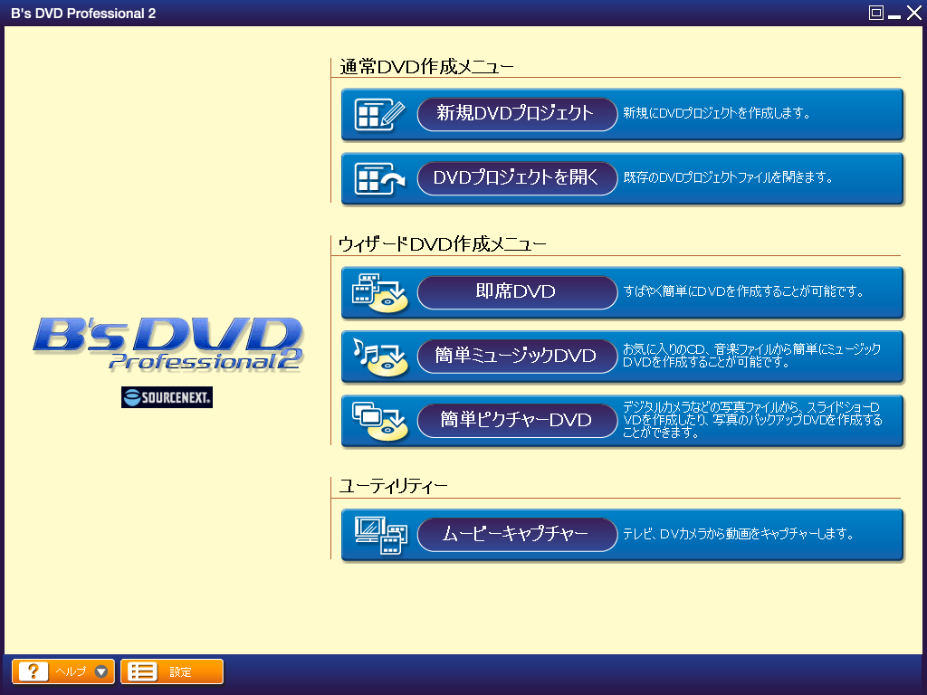The width and height of the screenshot is (927, 695).
Task: Click the 即席DVD film-to-disc icon
Action: (x=379, y=292)
